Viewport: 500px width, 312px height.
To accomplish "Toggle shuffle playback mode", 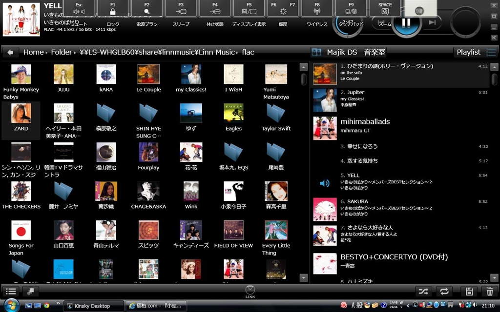I will tap(423, 292).
